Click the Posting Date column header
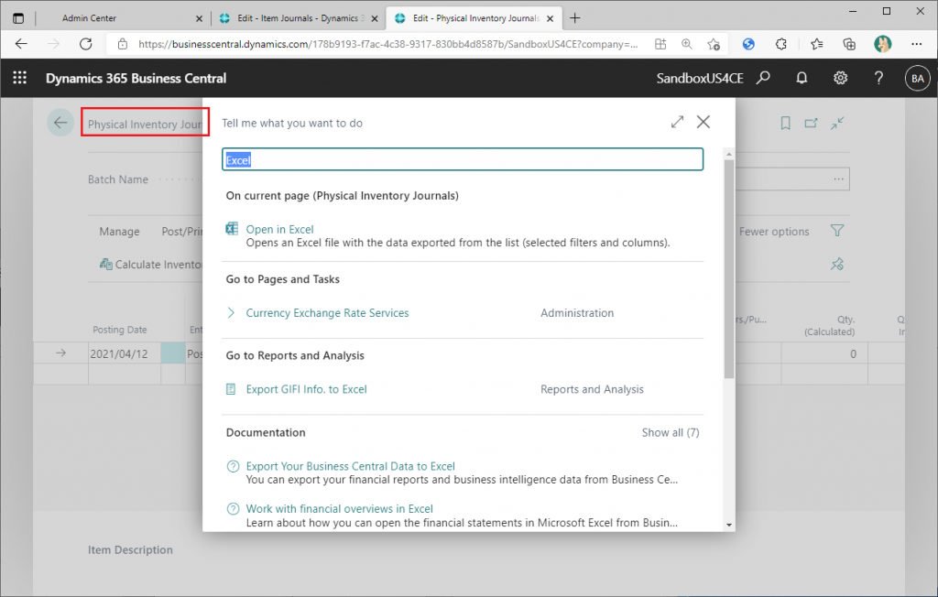938x597 pixels. [x=120, y=330]
